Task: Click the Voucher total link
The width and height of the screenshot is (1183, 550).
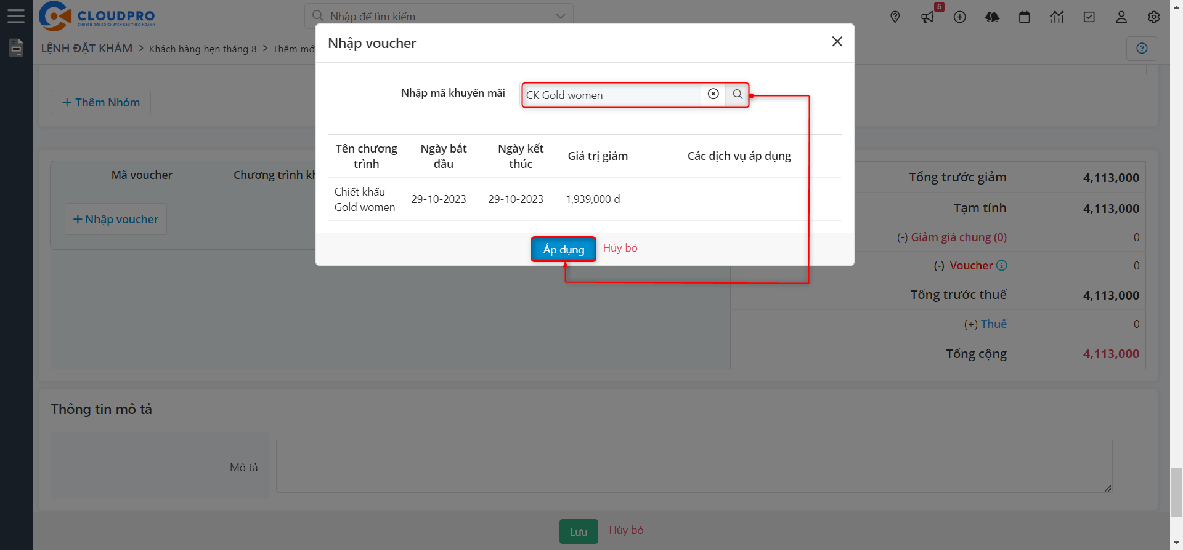Action: click(971, 265)
